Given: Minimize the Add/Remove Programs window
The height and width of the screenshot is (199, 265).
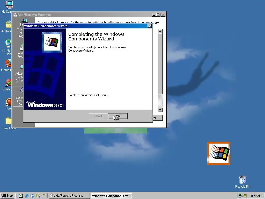Looking at the screenshot, I should pos(154,15).
